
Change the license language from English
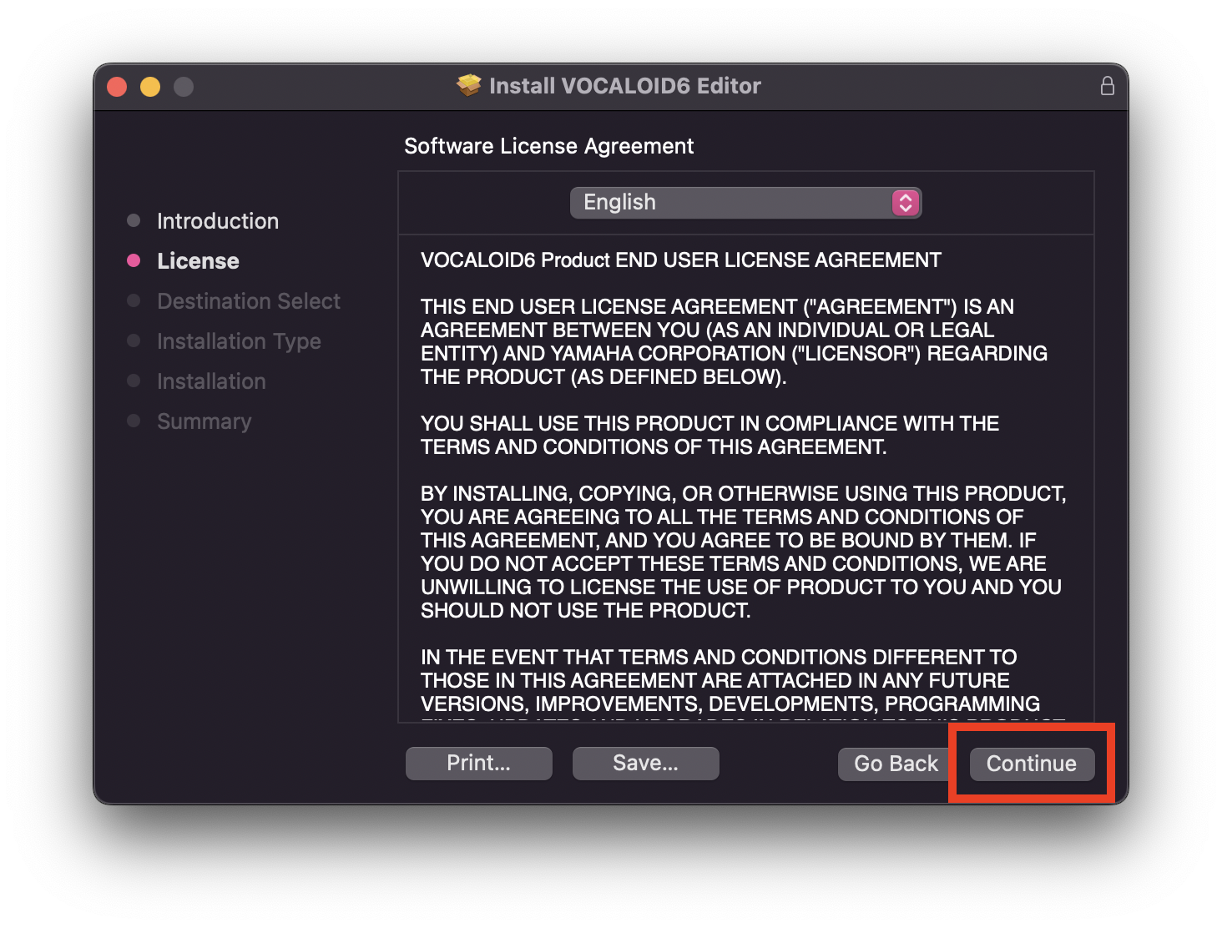tap(745, 202)
